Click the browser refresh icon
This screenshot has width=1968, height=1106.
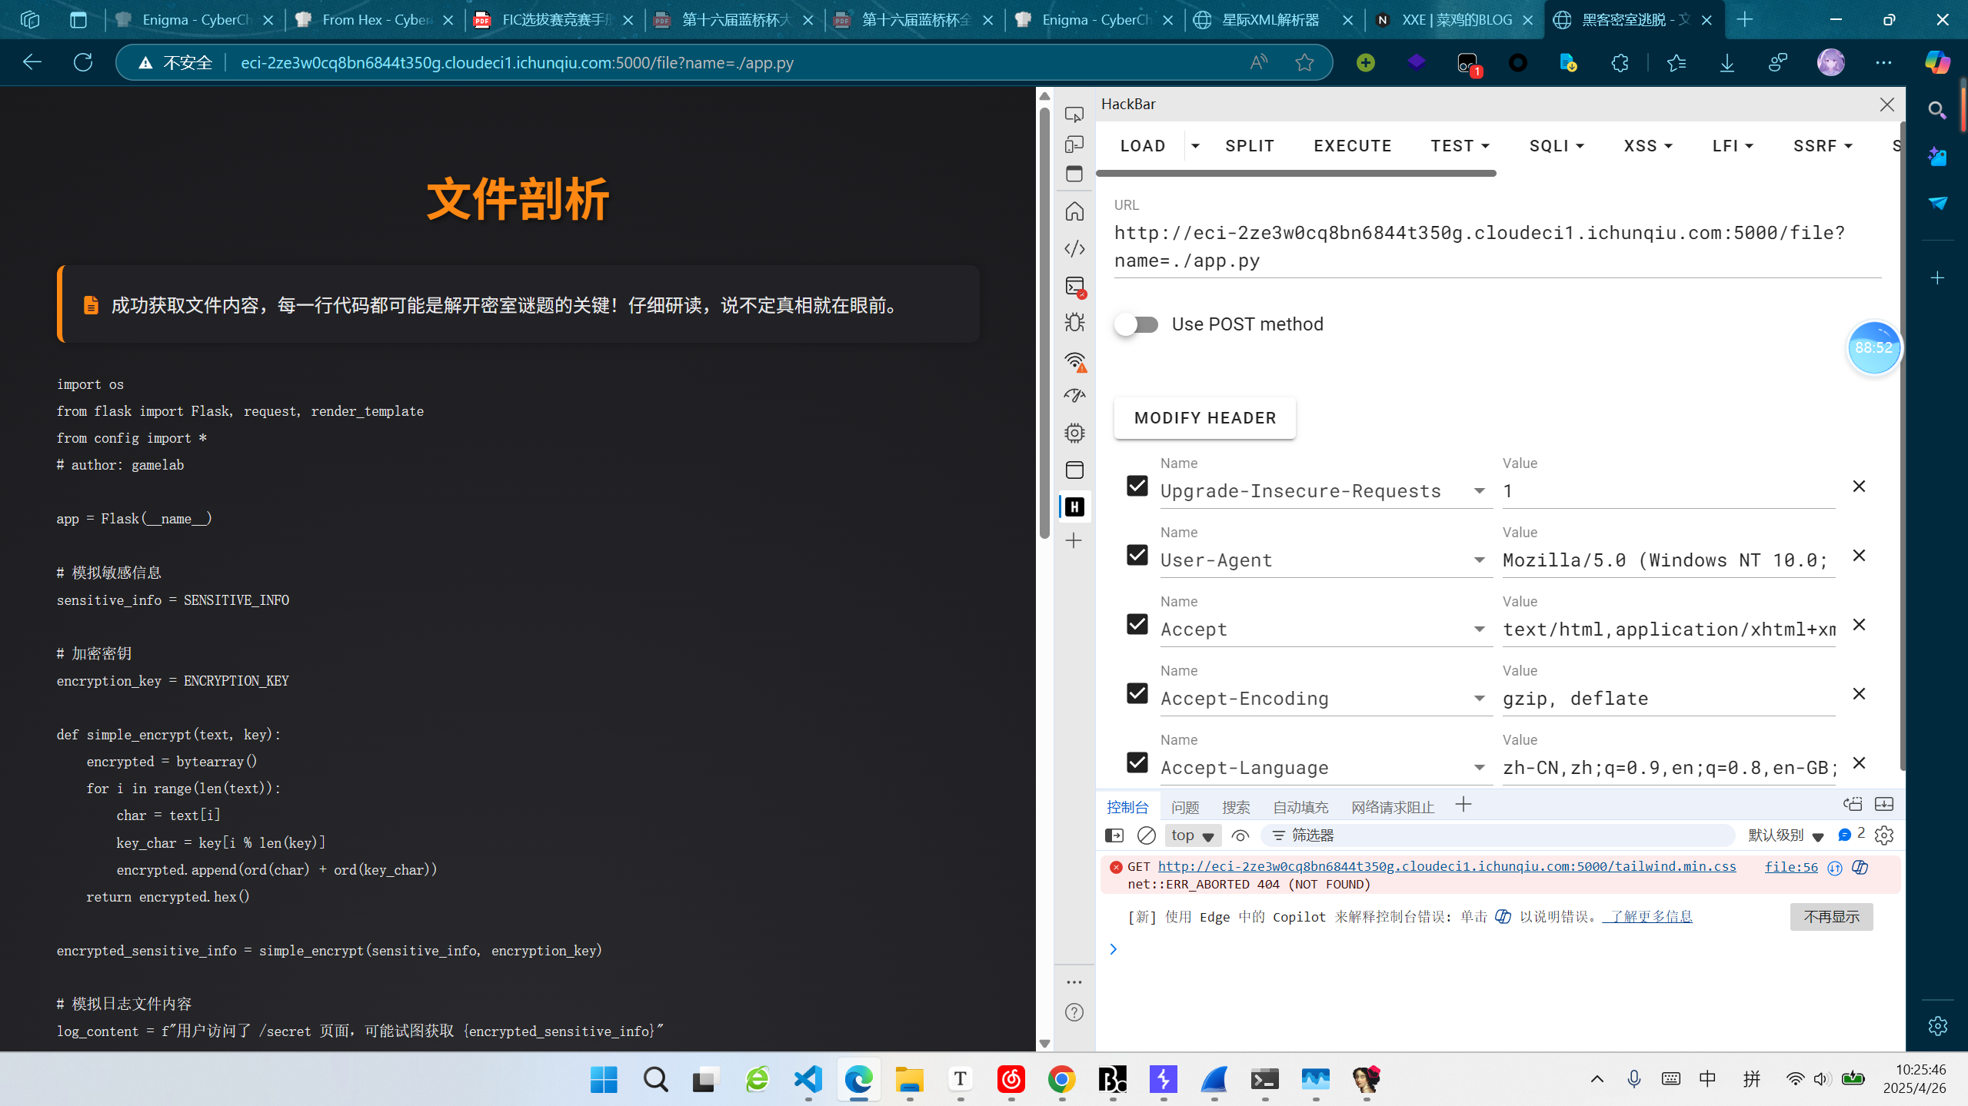[83, 62]
